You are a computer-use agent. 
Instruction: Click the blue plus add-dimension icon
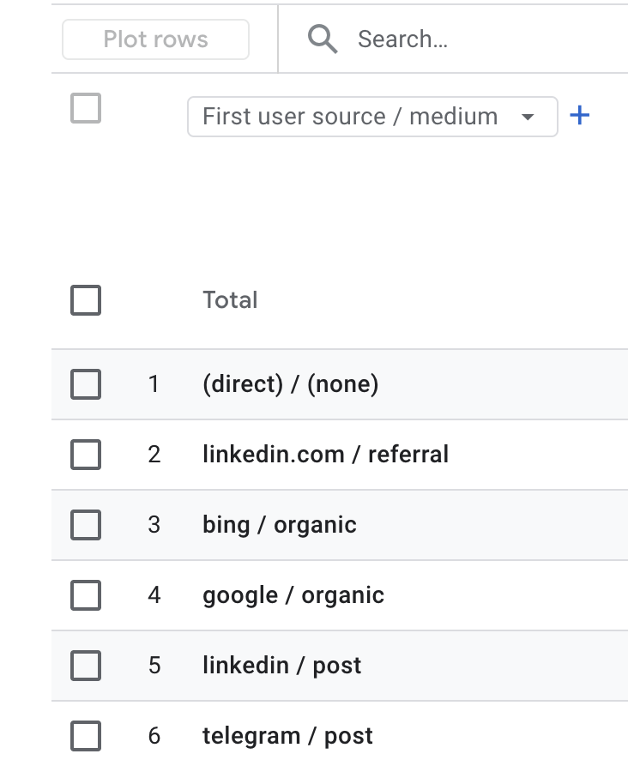click(x=580, y=115)
